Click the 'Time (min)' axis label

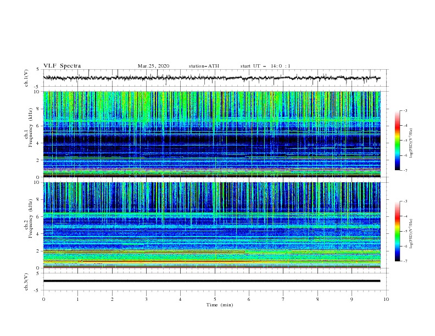click(220, 305)
